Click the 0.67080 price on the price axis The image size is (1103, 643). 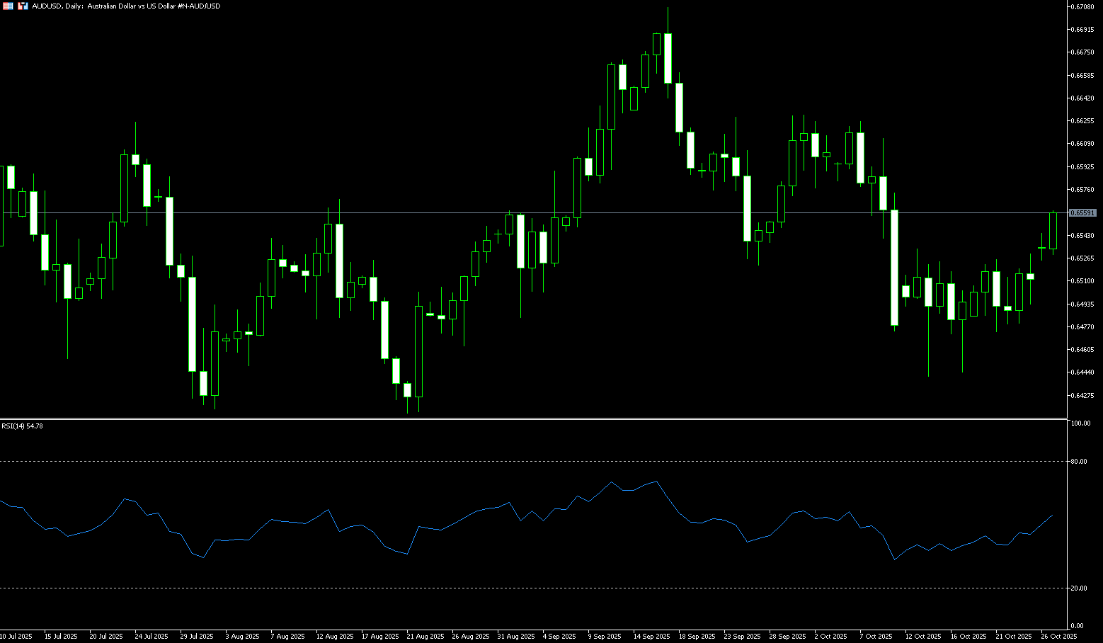(1082, 7)
